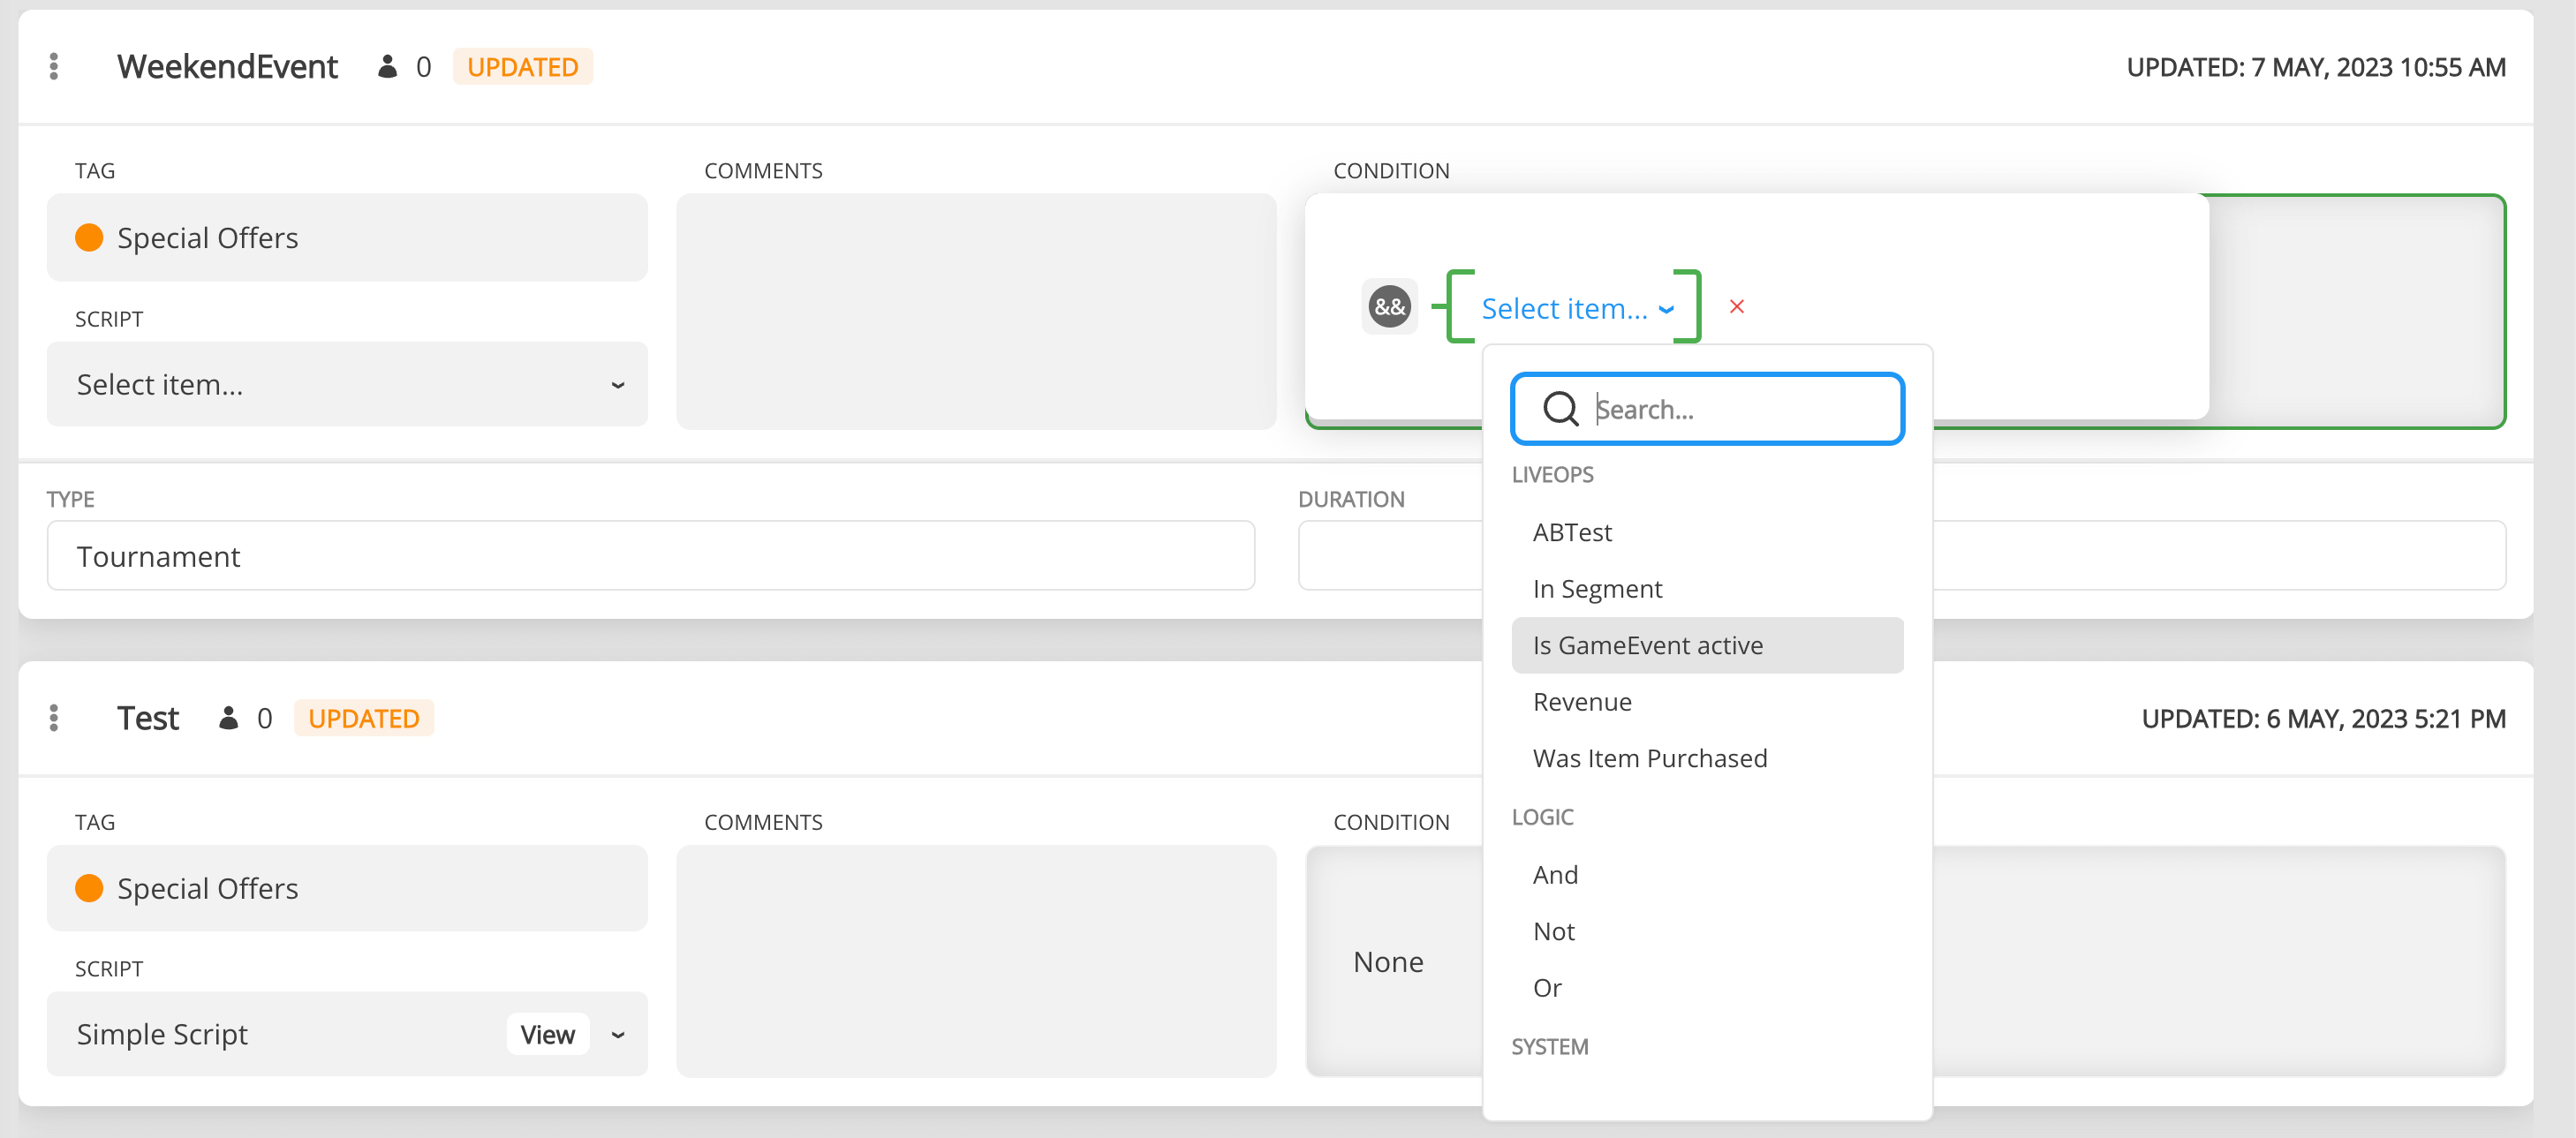Select Is GameEvent active from the list
Image resolution: width=2576 pixels, height=1138 pixels.
click(1647, 645)
